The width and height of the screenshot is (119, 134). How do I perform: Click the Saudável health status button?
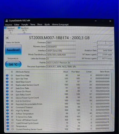[x=13, y=50]
